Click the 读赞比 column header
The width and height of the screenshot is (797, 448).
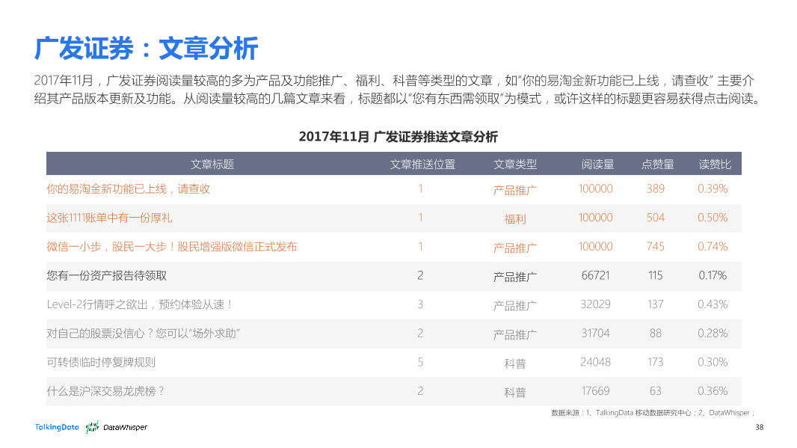[x=715, y=165]
